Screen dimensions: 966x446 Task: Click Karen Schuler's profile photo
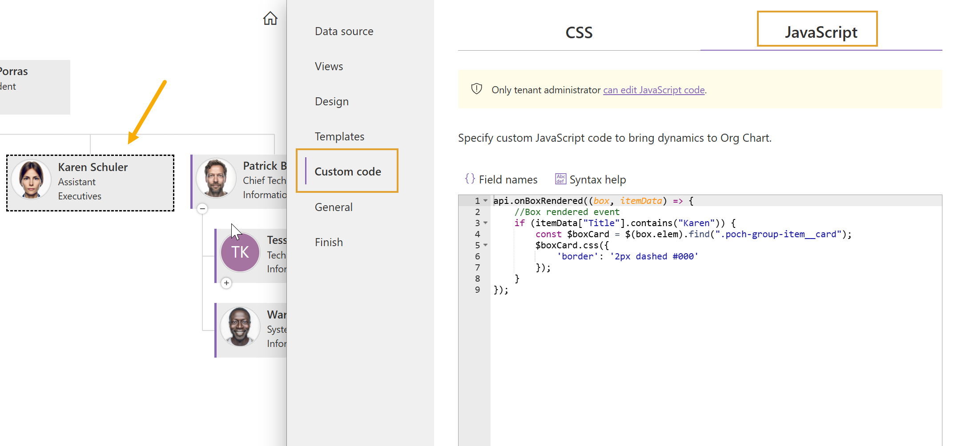[x=31, y=179]
